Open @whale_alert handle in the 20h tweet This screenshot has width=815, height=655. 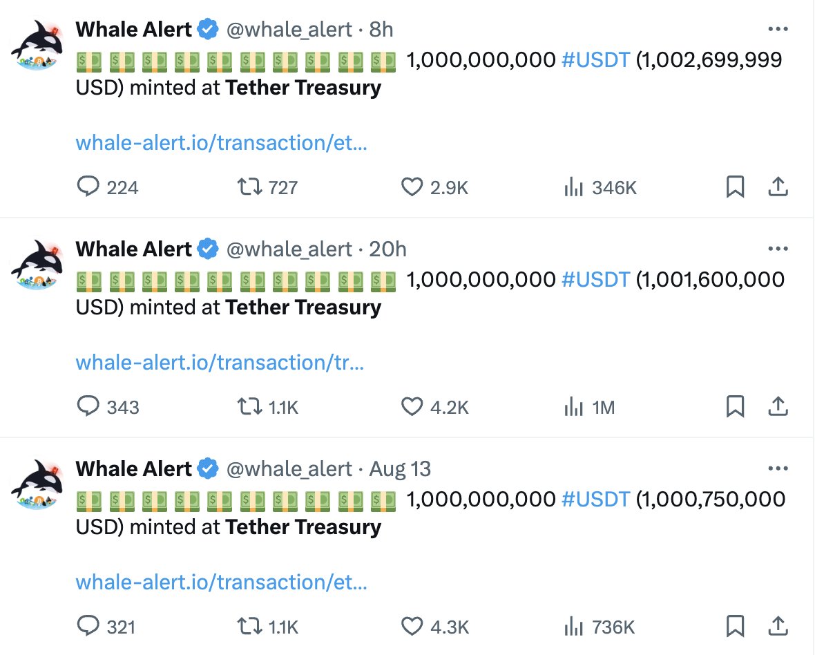click(289, 249)
